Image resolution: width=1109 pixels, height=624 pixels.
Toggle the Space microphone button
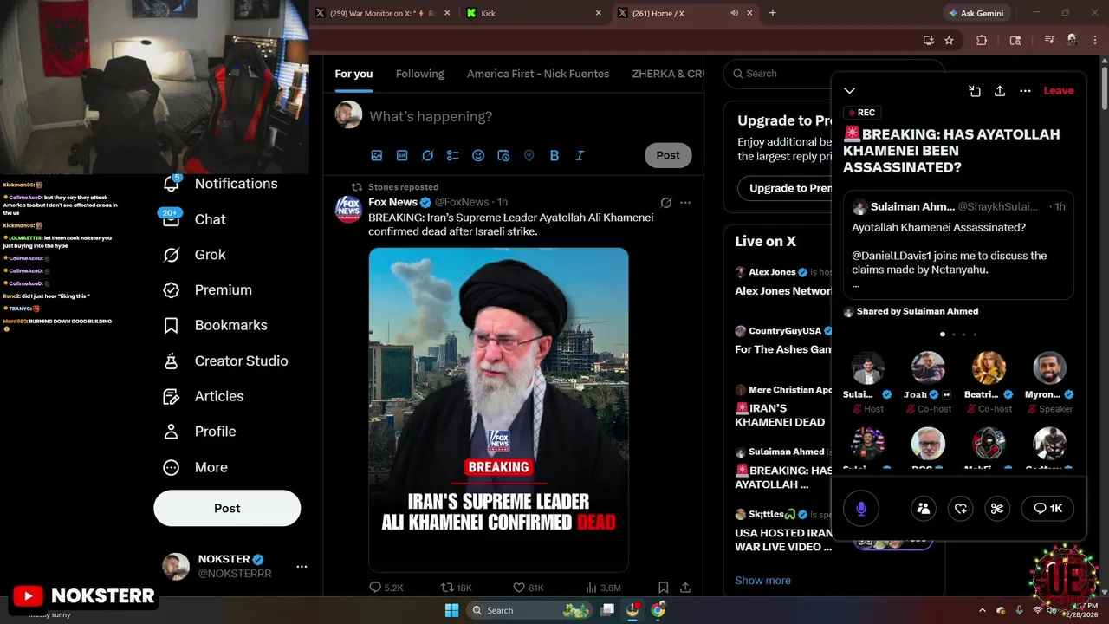861,509
